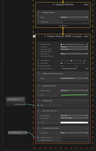This screenshot has width=96, height=151.
Task: Click the LOCAL space badge on Output Particle
Action: click(x=86, y=36)
